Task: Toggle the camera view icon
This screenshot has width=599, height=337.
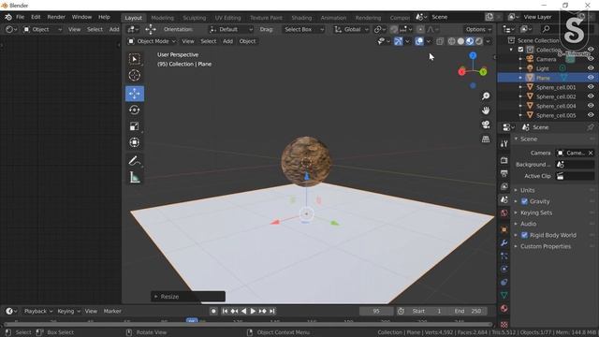Action: coord(486,125)
